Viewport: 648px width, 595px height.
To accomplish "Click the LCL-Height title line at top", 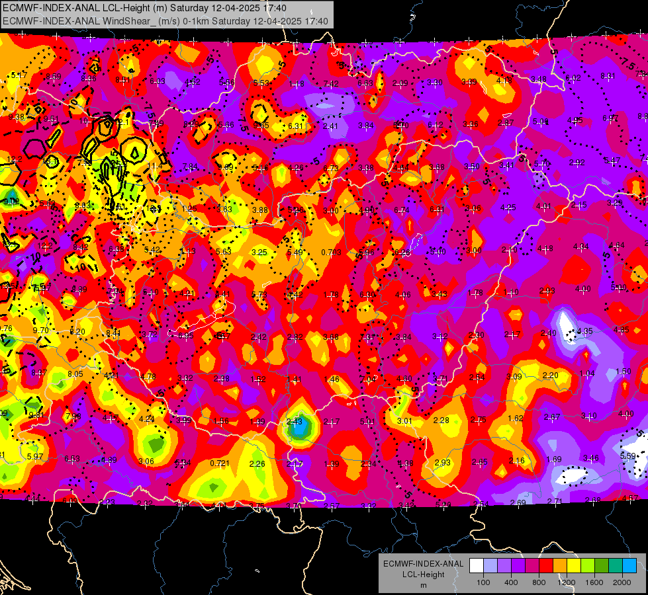I will tap(144, 8).
